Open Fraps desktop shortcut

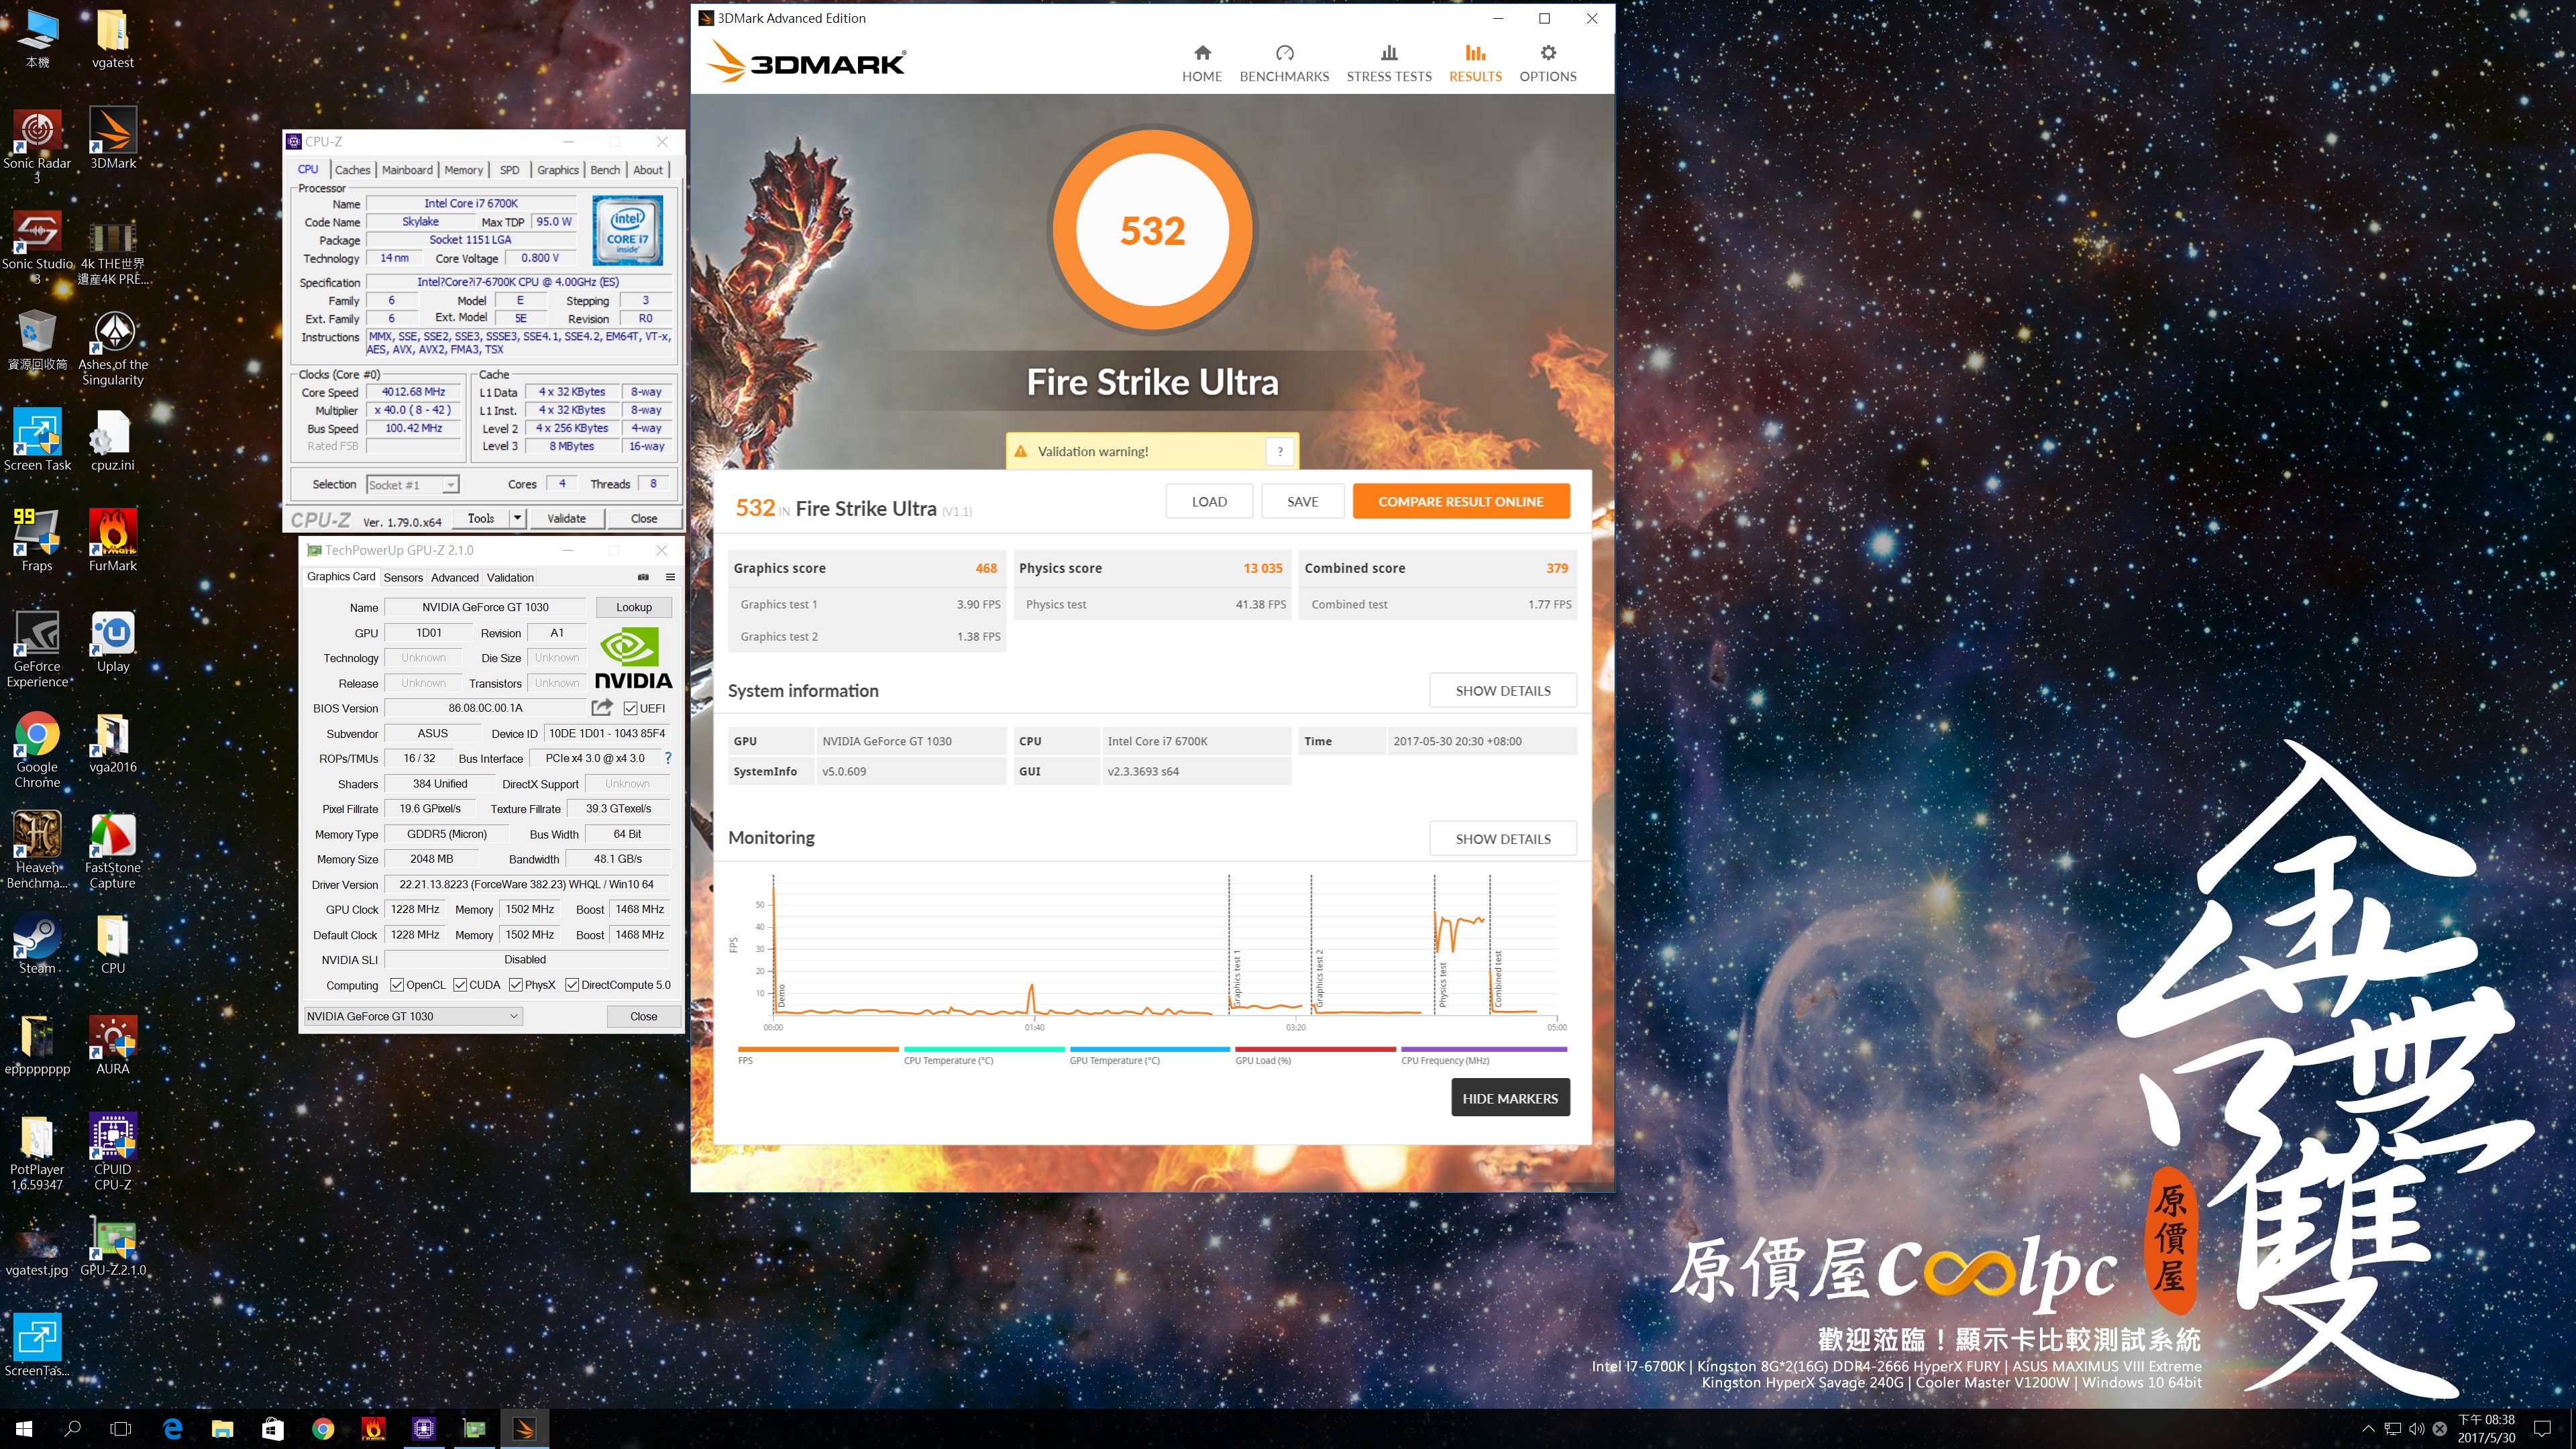click(37, 541)
